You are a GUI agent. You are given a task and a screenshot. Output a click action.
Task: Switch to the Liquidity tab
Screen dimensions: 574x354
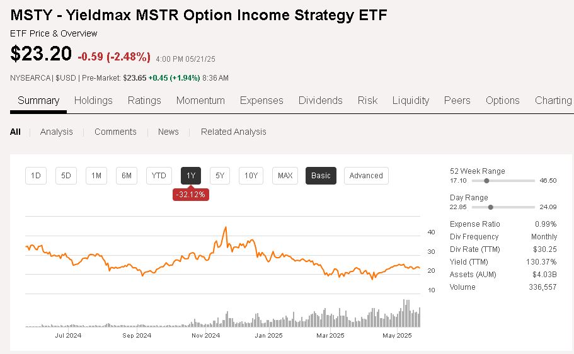[x=410, y=100]
